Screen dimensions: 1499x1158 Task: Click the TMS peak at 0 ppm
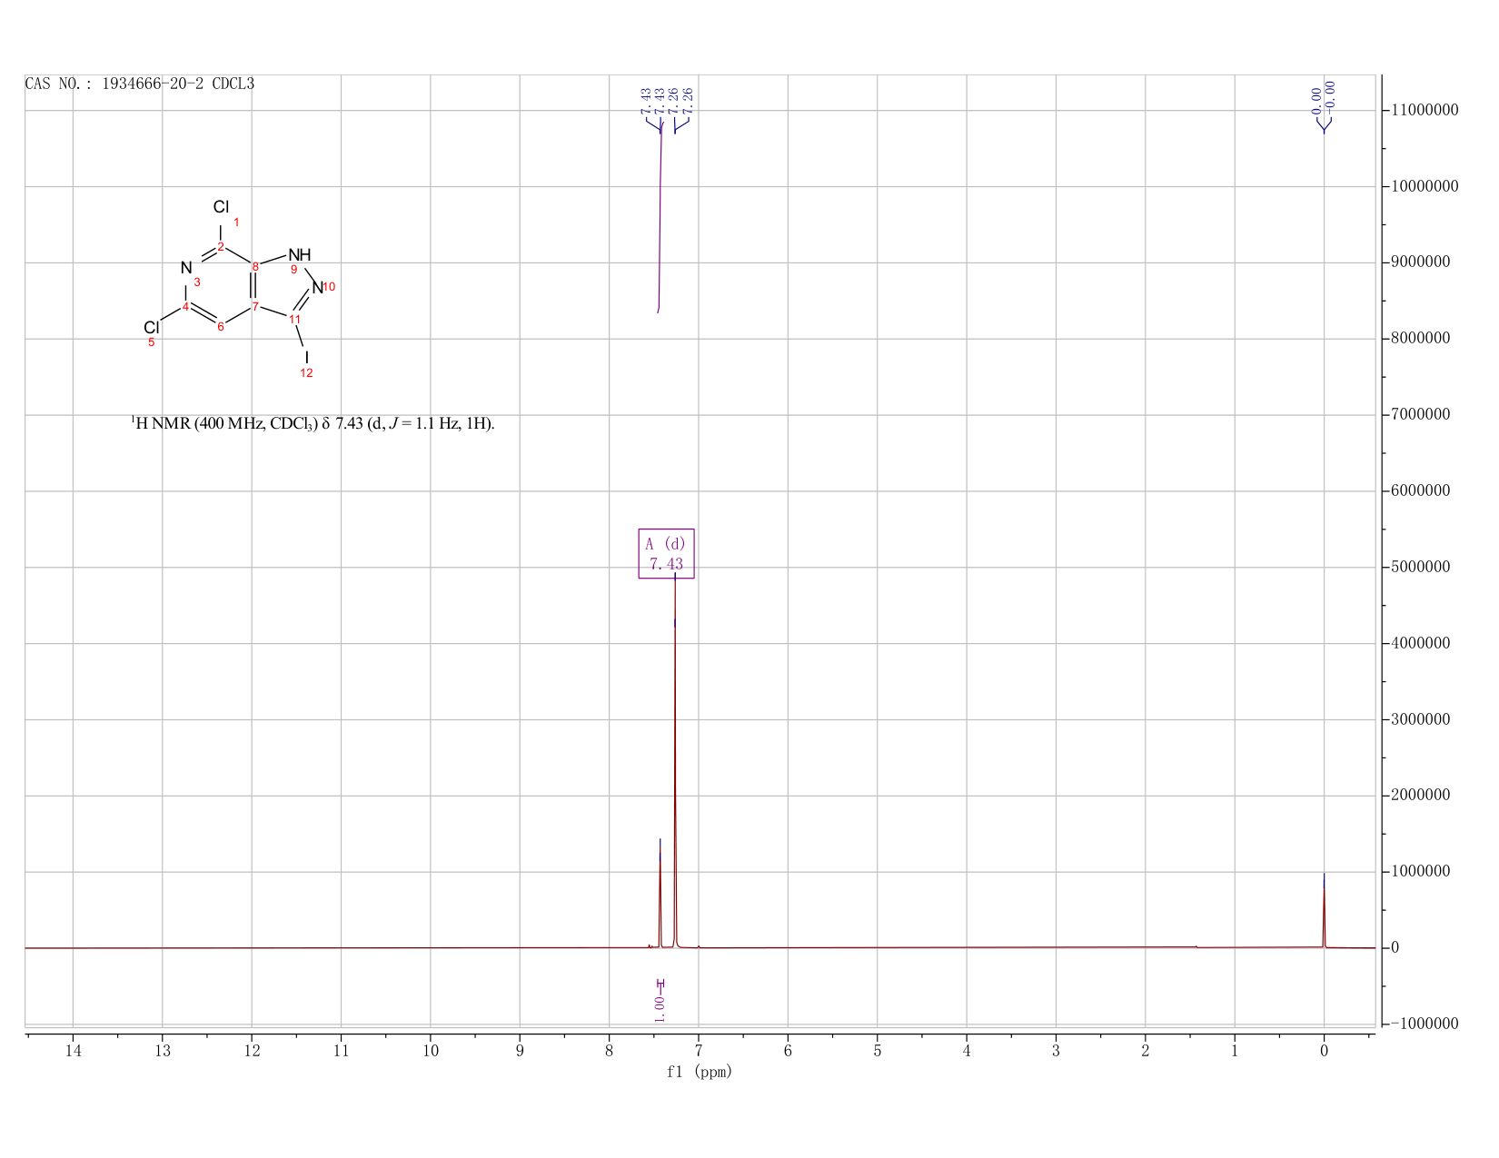(1324, 910)
